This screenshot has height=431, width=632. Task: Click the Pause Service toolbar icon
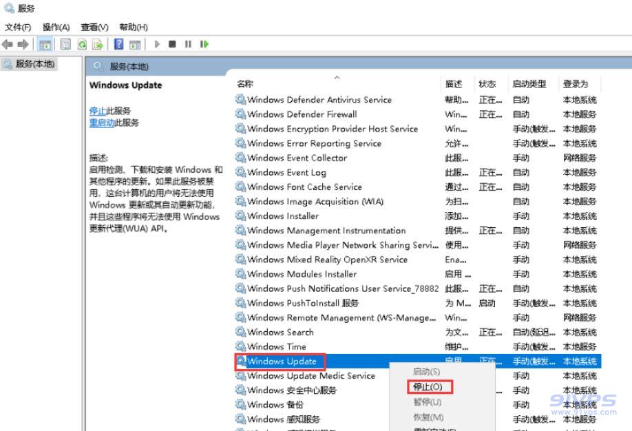(x=188, y=44)
